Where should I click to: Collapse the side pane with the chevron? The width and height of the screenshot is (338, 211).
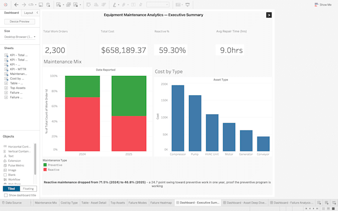(x=37, y=13)
